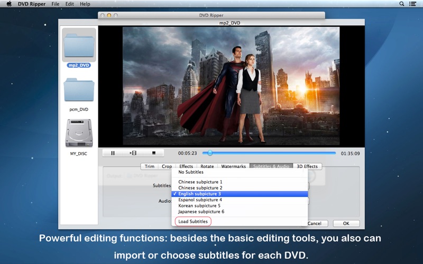The width and height of the screenshot is (423, 264).
Task: Choose English subpicture 3
Action: tap(240, 194)
